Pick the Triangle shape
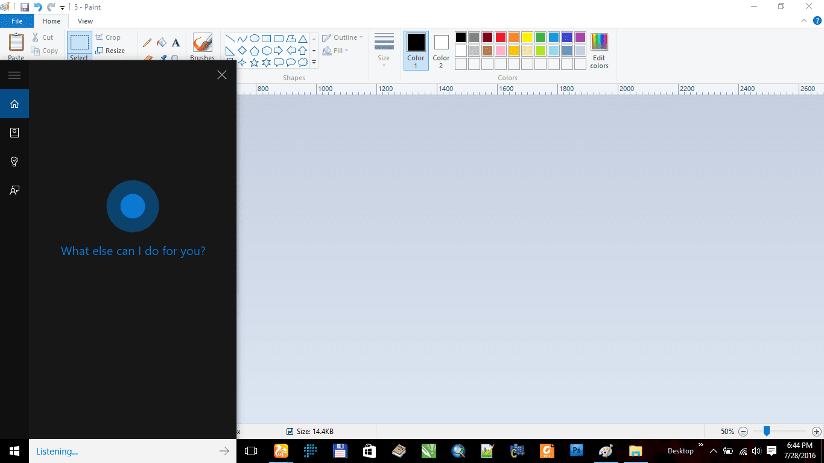The image size is (824, 463). (x=303, y=39)
